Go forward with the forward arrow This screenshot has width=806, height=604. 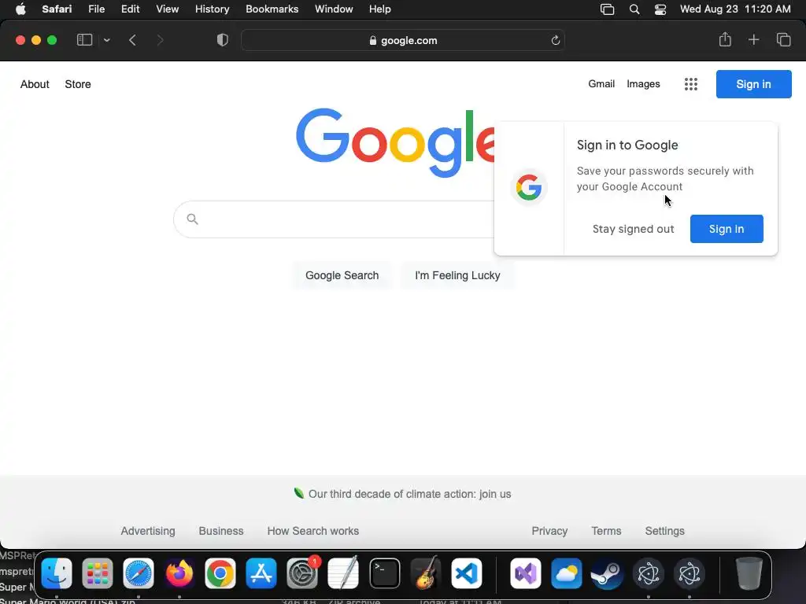(x=160, y=40)
